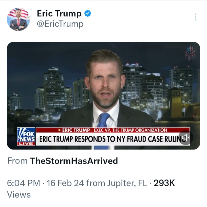Viewport: 207px width, 207px height.
Task: Click the NY fraud case ruling headline banner
Action: [113, 139]
